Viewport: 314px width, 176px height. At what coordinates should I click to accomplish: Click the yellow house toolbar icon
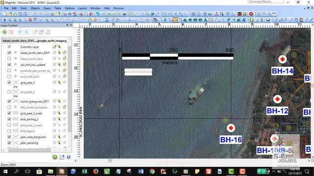coord(245,14)
